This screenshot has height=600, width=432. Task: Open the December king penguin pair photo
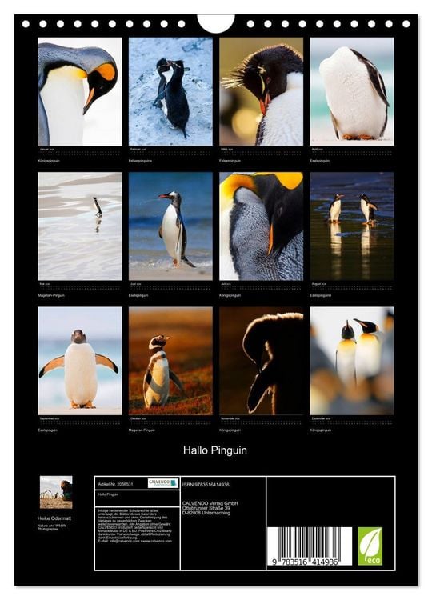(x=352, y=361)
